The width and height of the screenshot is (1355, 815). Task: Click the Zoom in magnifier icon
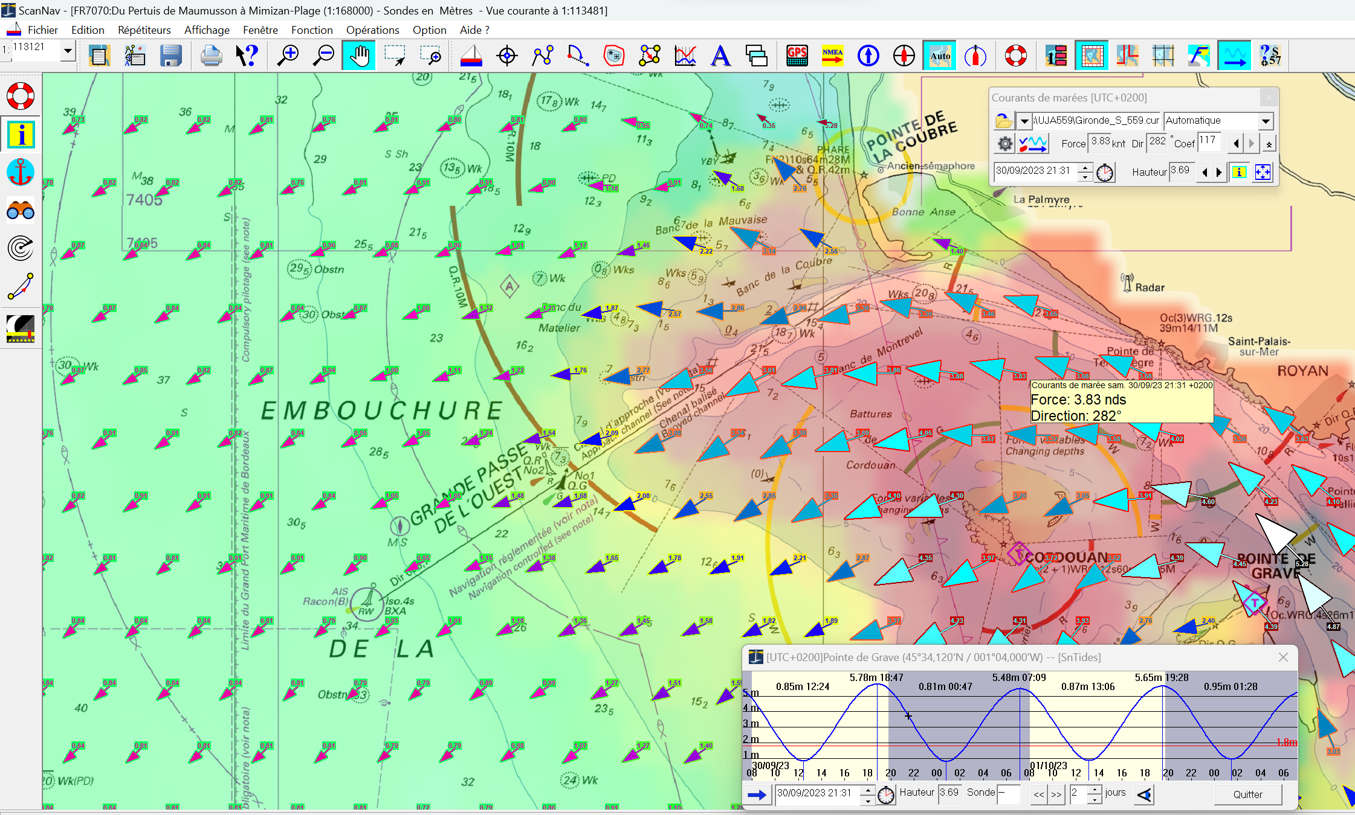click(288, 56)
